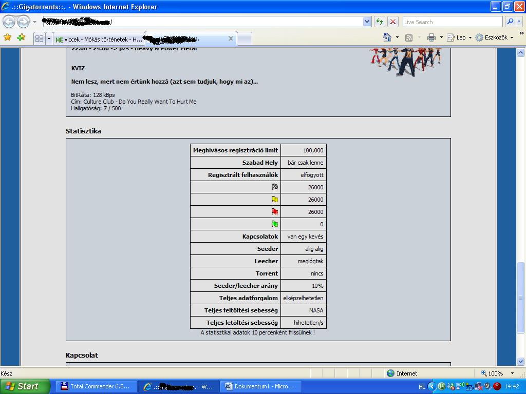This screenshot has width=526, height=394.
Task: Expand the Home button dropdown arrow
Action: click(397, 37)
